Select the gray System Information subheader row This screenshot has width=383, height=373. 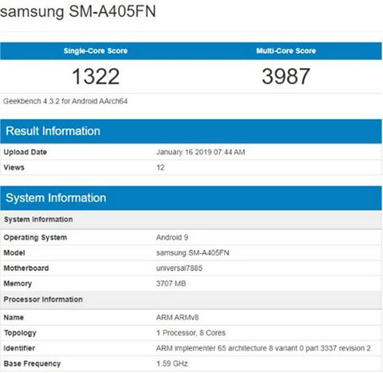pyautogui.click(x=191, y=220)
